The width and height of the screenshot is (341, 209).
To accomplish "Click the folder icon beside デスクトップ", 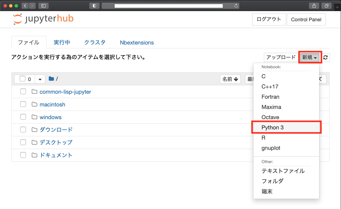I will point(34,142).
